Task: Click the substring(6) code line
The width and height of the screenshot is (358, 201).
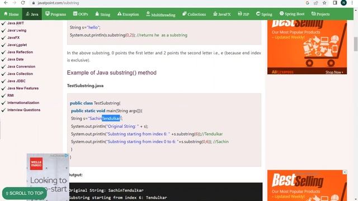Action: (147, 134)
